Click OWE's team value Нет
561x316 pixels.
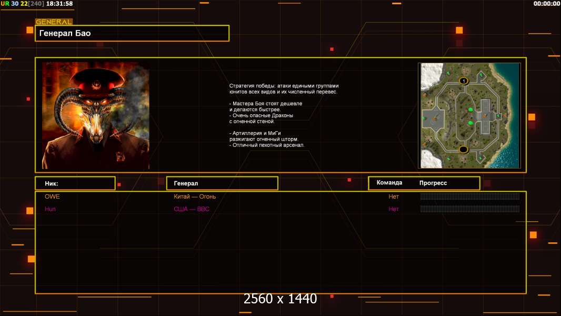(394, 196)
